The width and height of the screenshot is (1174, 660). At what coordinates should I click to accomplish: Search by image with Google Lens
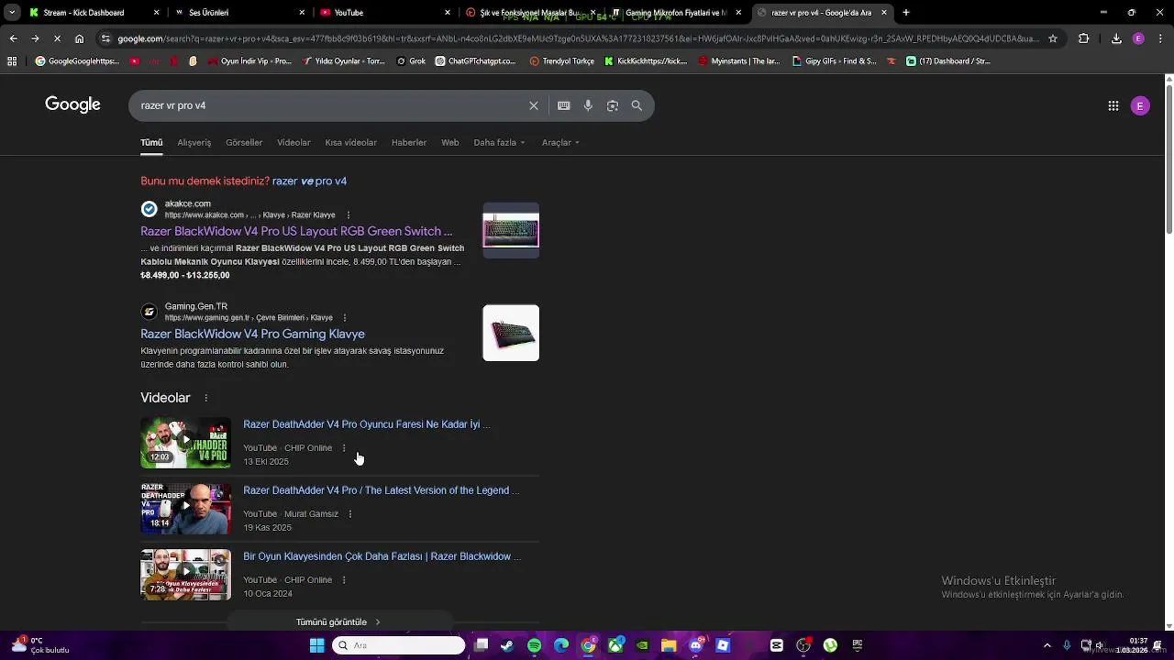click(x=613, y=105)
